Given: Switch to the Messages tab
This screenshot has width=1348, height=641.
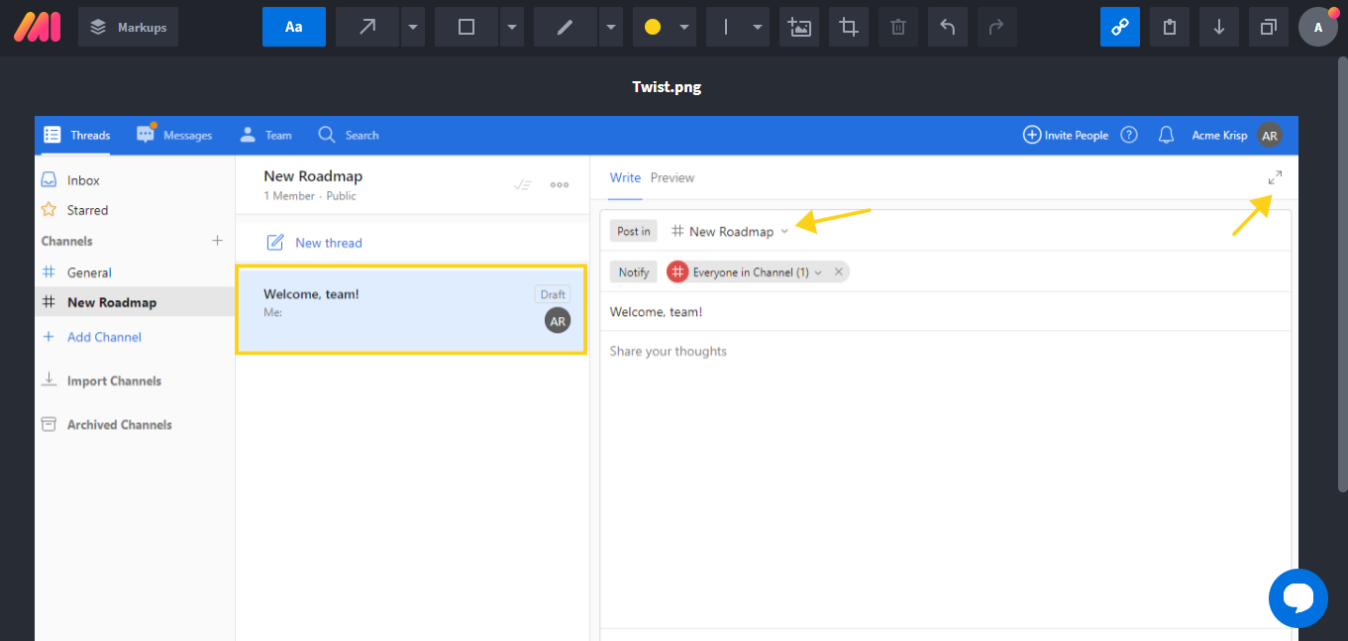Looking at the screenshot, I should click(x=174, y=135).
